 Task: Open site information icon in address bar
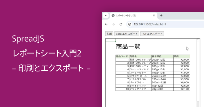click(x=130, y=24)
